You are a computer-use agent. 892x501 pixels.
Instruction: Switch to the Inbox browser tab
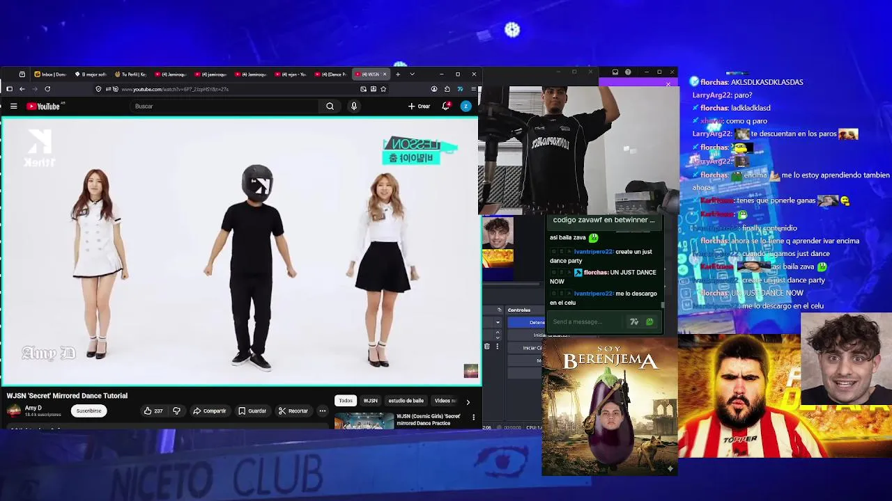(50, 74)
